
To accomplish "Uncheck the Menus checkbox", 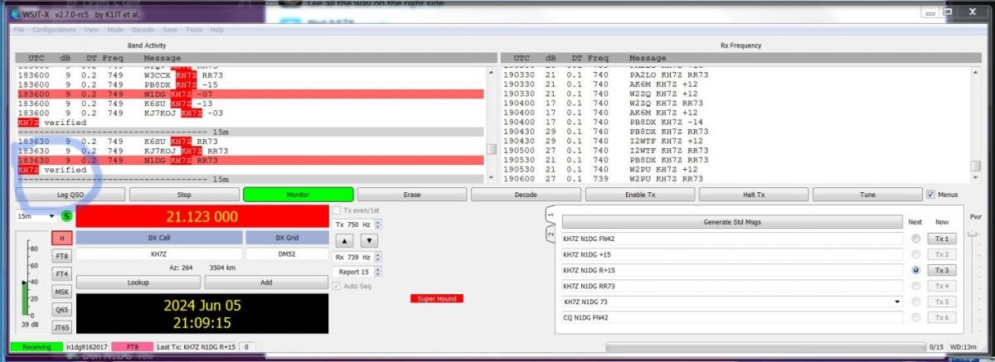I will pos(931,195).
